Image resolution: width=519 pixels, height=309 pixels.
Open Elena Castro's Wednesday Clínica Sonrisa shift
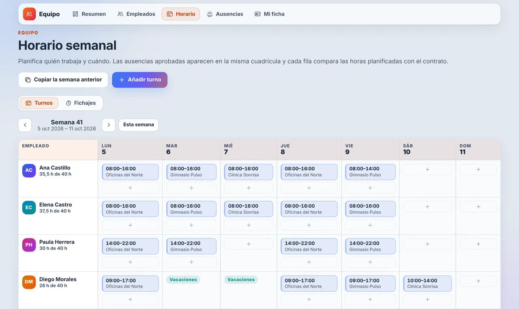pos(249,209)
